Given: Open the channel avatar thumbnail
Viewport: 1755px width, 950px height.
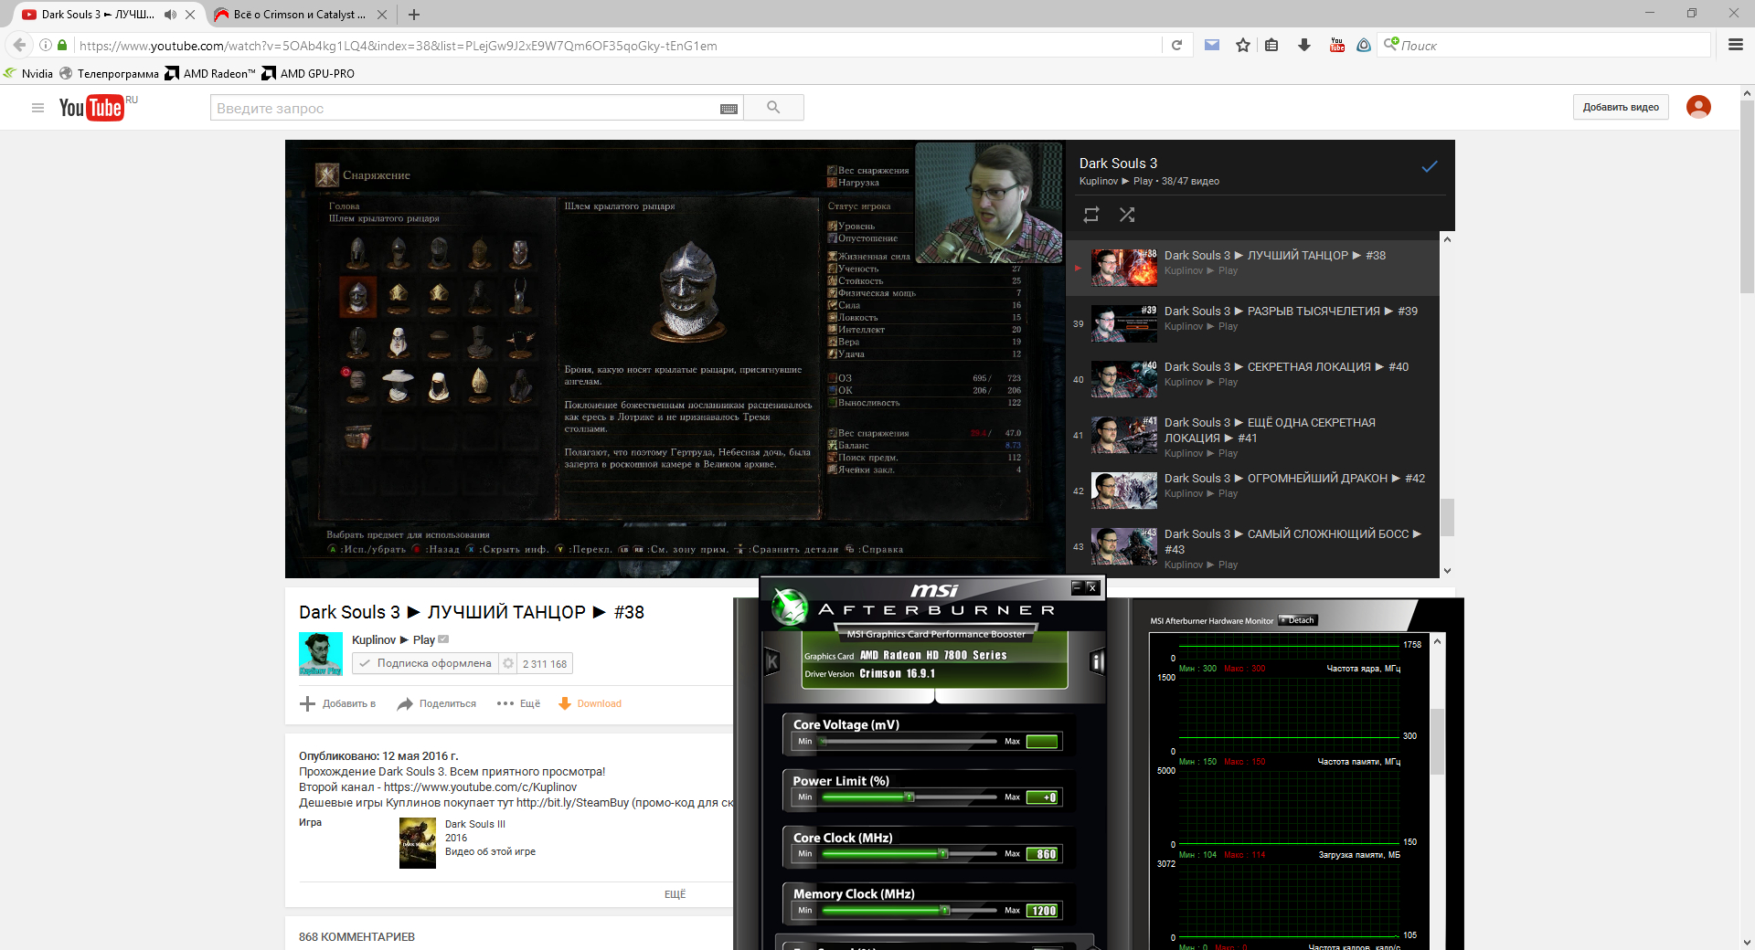Looking at the screenshot, I should [x=321, y=654].
